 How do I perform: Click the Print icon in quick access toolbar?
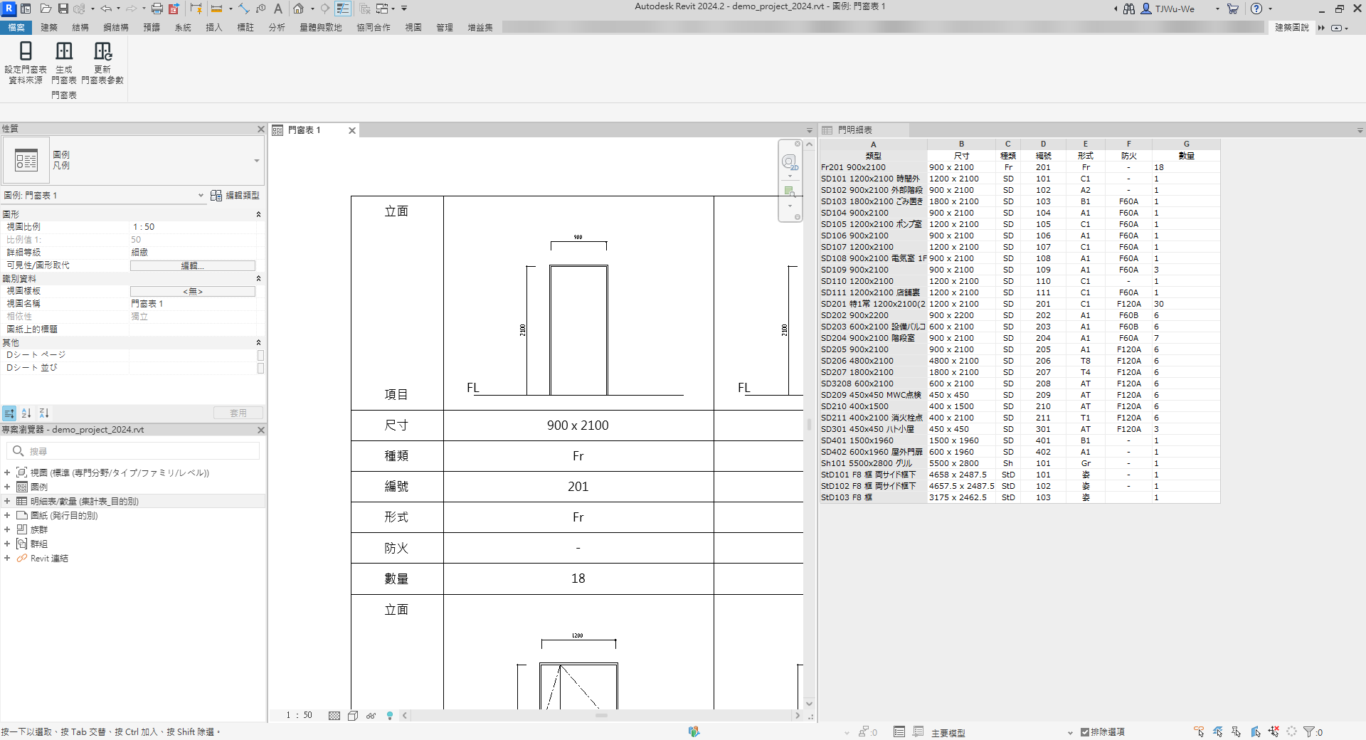[157, 9]
